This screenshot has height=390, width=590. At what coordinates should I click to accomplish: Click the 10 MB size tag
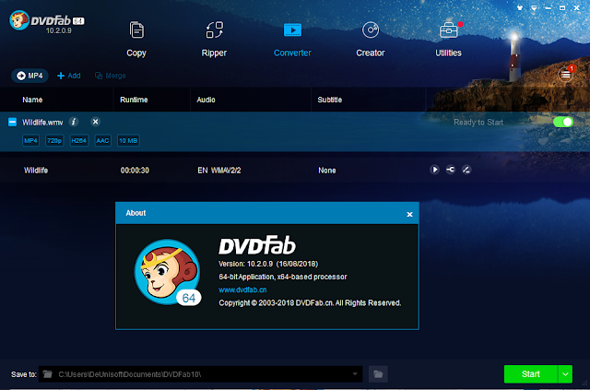click(x=128, y=140)
